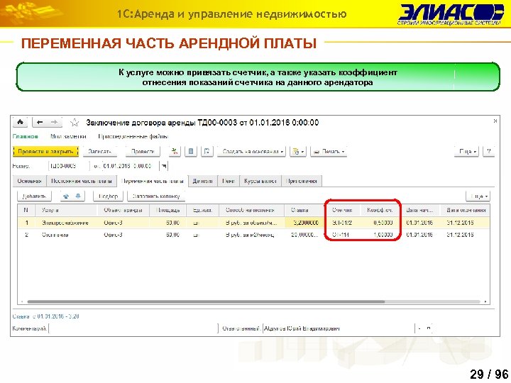Select Офис-3 in the Электроснабжение row
This screenshot has height=383, width=511.
[123, 223]
